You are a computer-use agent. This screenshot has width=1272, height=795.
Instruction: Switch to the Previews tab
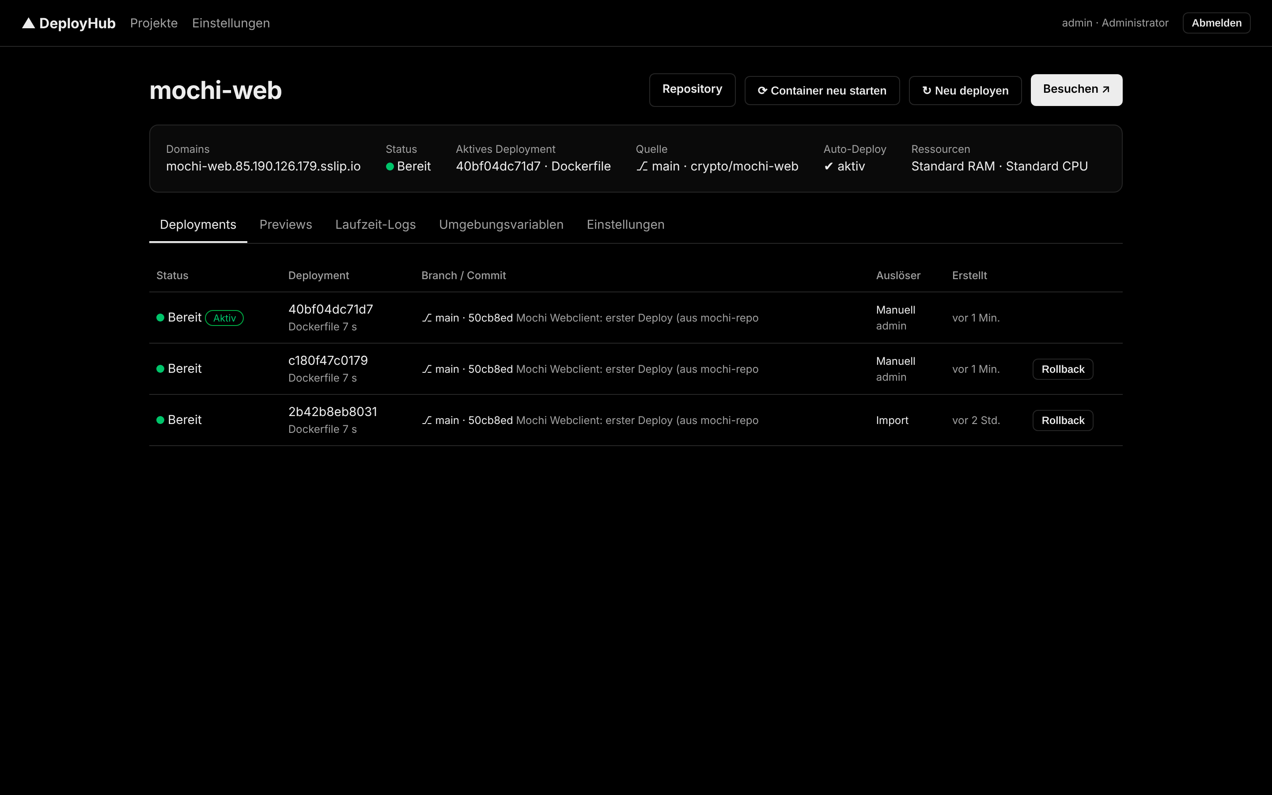[285, 224]
